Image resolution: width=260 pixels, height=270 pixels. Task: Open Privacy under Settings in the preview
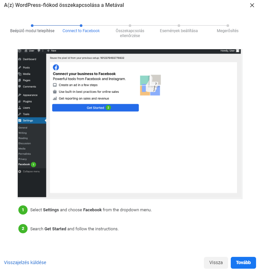[23, 159]
